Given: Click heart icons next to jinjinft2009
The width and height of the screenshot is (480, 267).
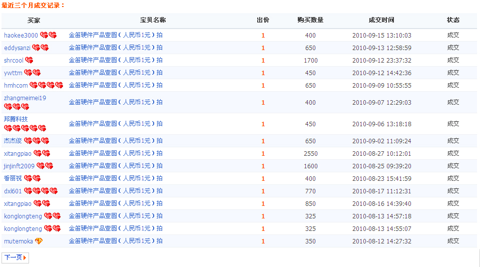Looking at the screenshot, I should 45,166.
